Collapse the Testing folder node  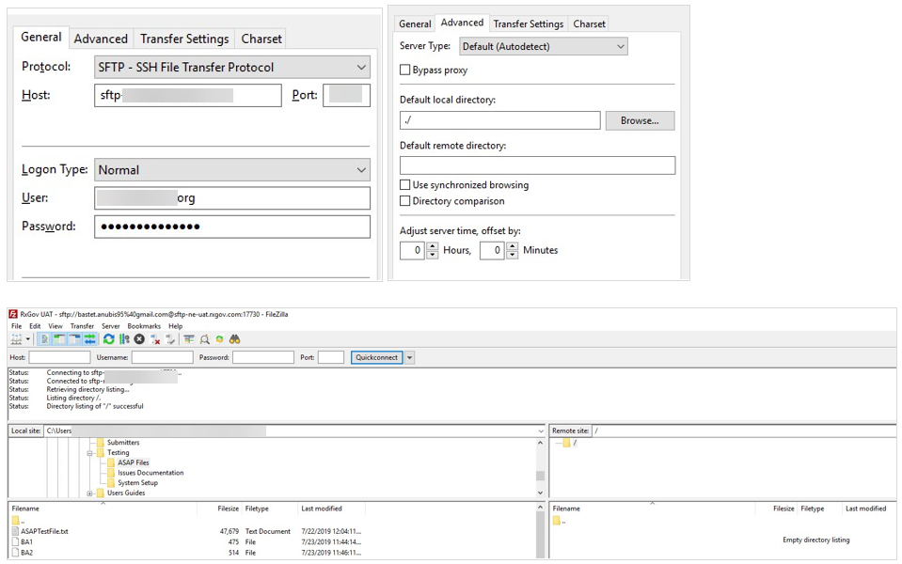point(89,453)
